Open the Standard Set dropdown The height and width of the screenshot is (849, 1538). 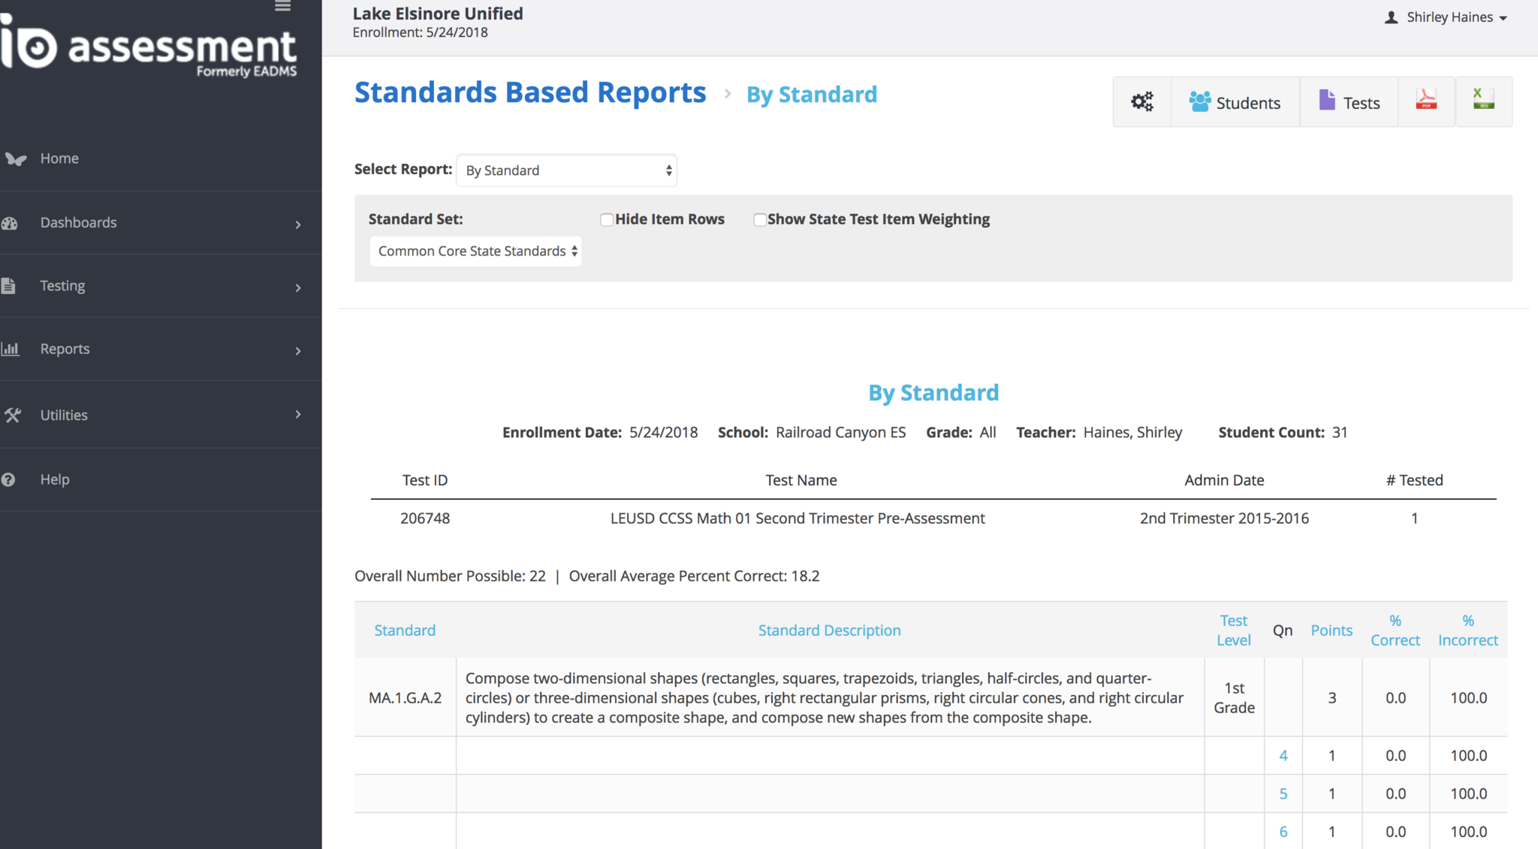click(475, 251)
